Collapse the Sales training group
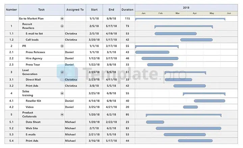The width and height of the screenshot is (243, 148). [62, 93]
